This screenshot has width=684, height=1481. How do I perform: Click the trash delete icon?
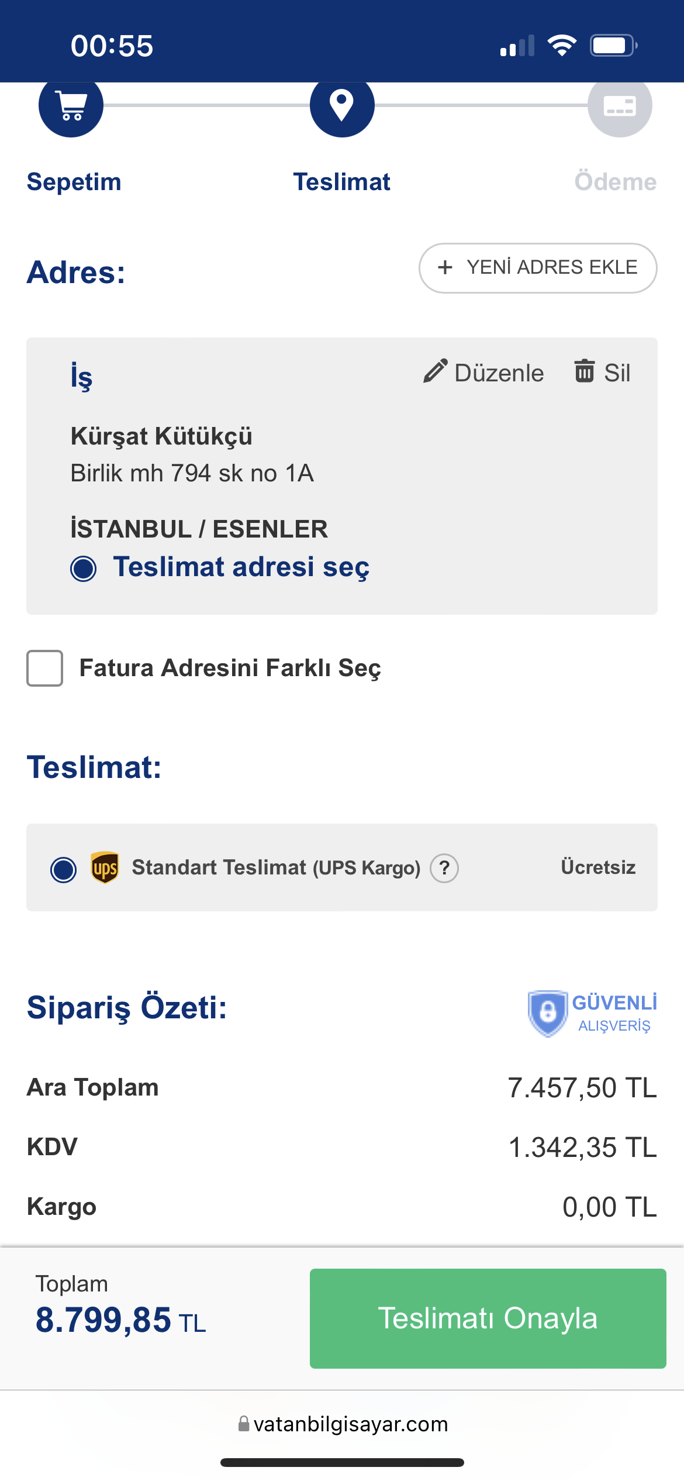click(584, 371)
